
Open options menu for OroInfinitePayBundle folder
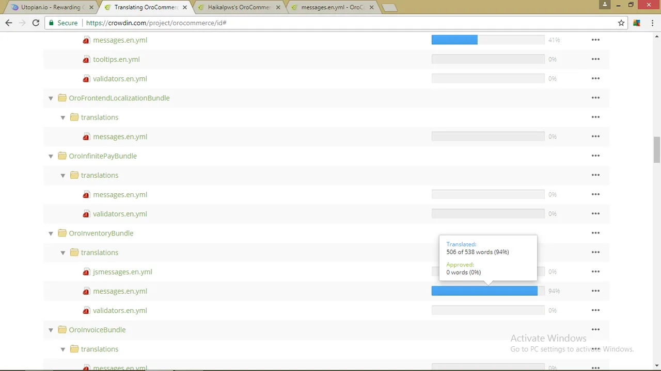tap(595, 156)
